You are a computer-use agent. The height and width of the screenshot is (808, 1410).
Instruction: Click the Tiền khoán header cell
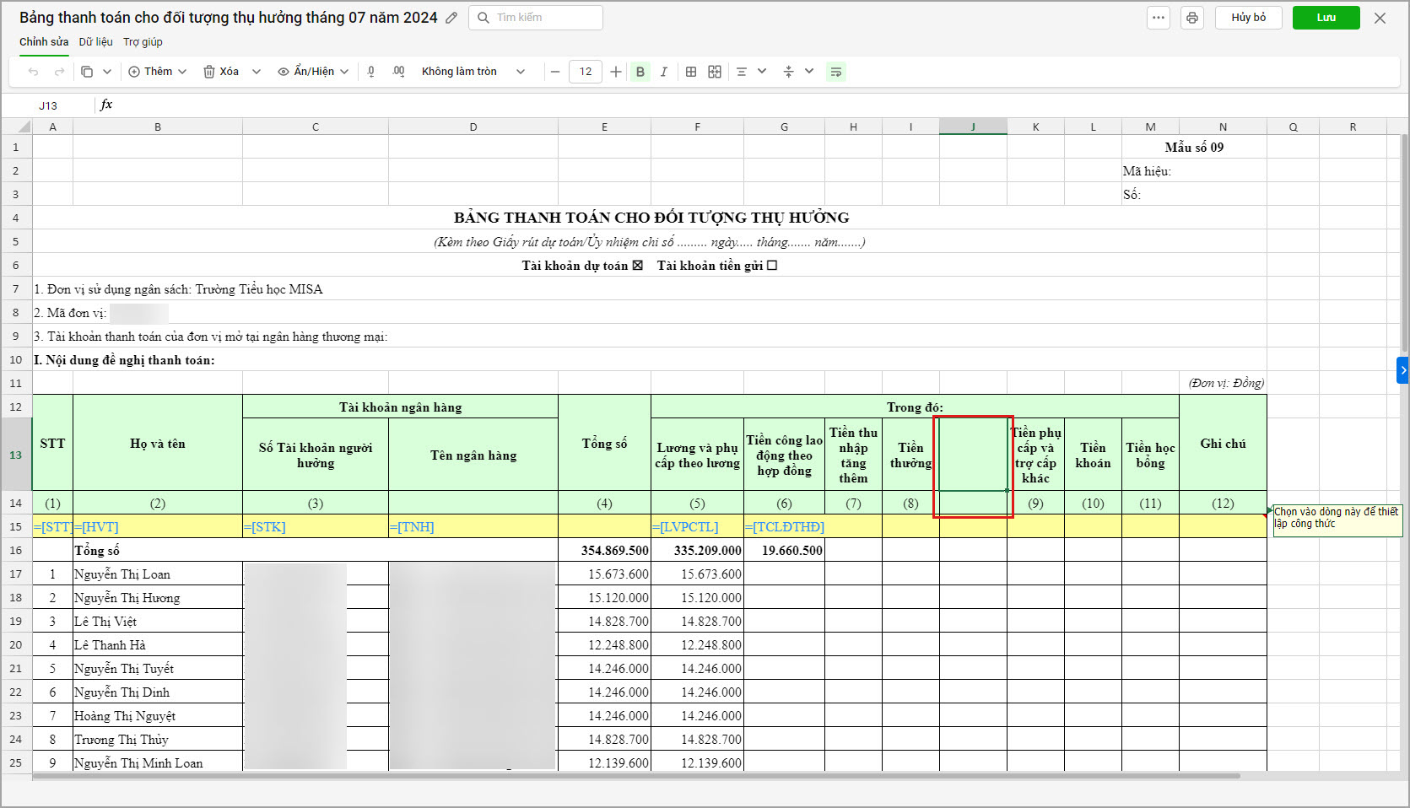pos(1093,455)
